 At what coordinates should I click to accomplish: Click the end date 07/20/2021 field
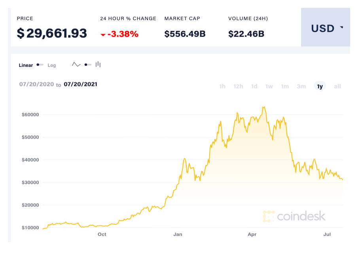[x=81, y=84]
